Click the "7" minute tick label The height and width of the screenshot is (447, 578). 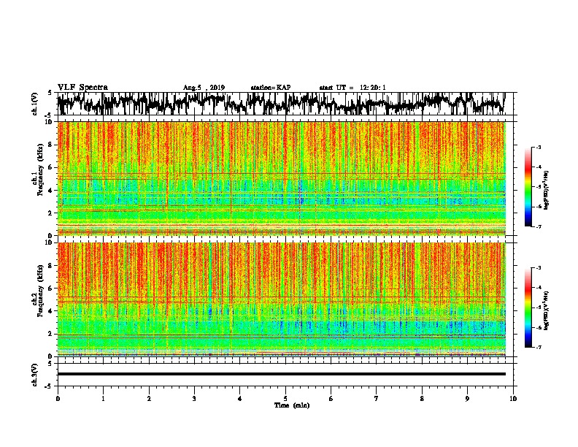[377, 399]
